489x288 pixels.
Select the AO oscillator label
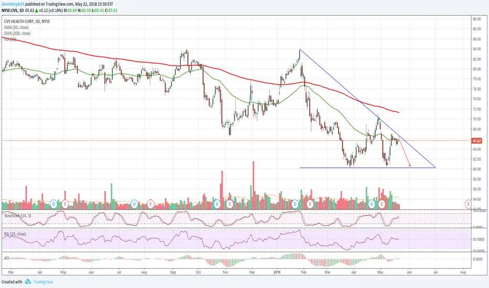coord(6,258)
